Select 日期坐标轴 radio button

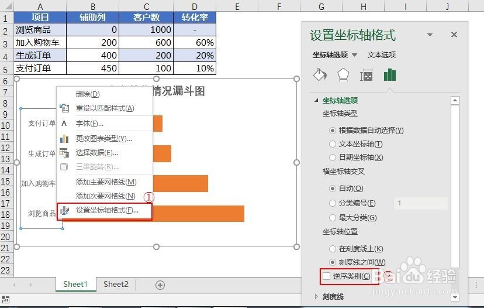tap(333, 158)
